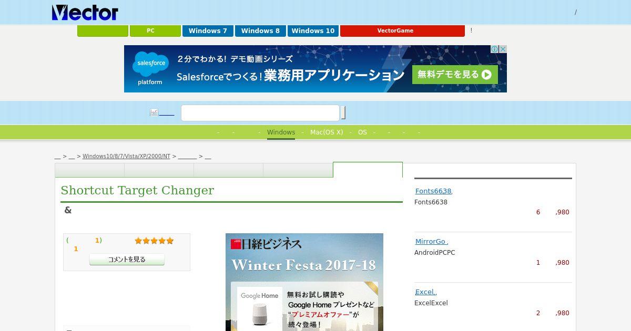Click the five-star rating
Viewport: 631px width, 331px height.
(x=154, y=241)
